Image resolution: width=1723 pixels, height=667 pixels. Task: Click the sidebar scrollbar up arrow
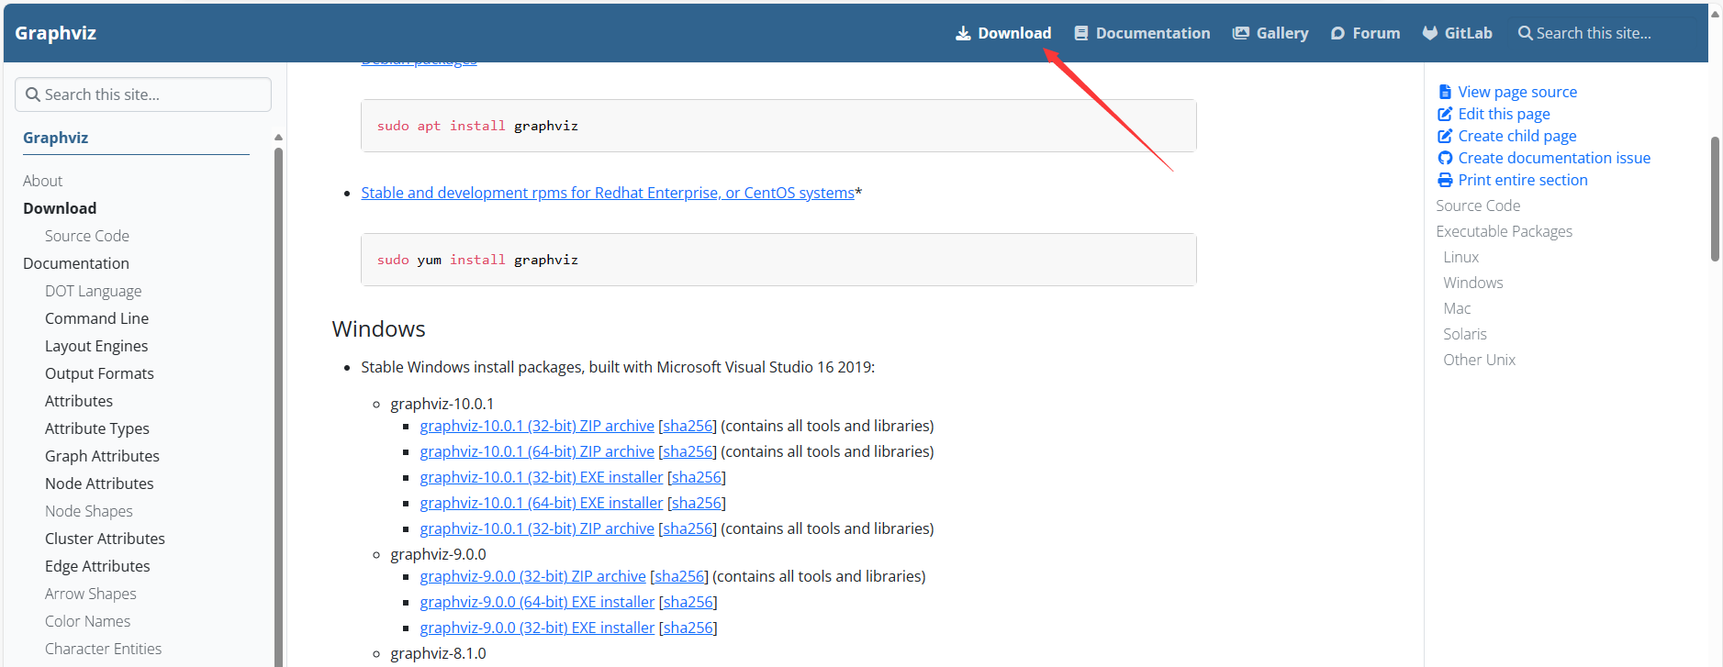(x=278, y=138)
